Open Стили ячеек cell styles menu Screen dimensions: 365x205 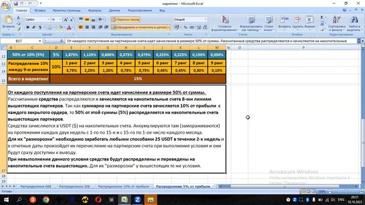click(x=269, y=23)
